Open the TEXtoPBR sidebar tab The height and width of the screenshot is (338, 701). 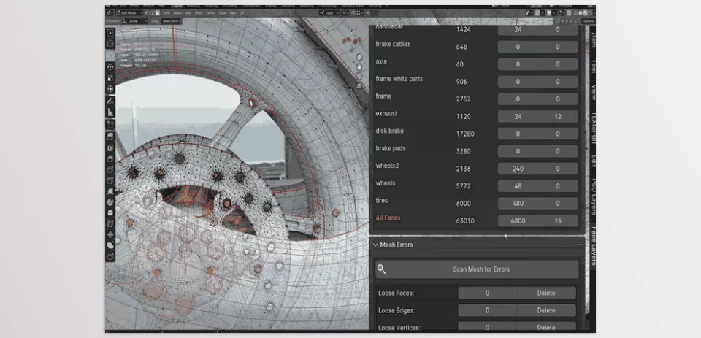point(593,128)
